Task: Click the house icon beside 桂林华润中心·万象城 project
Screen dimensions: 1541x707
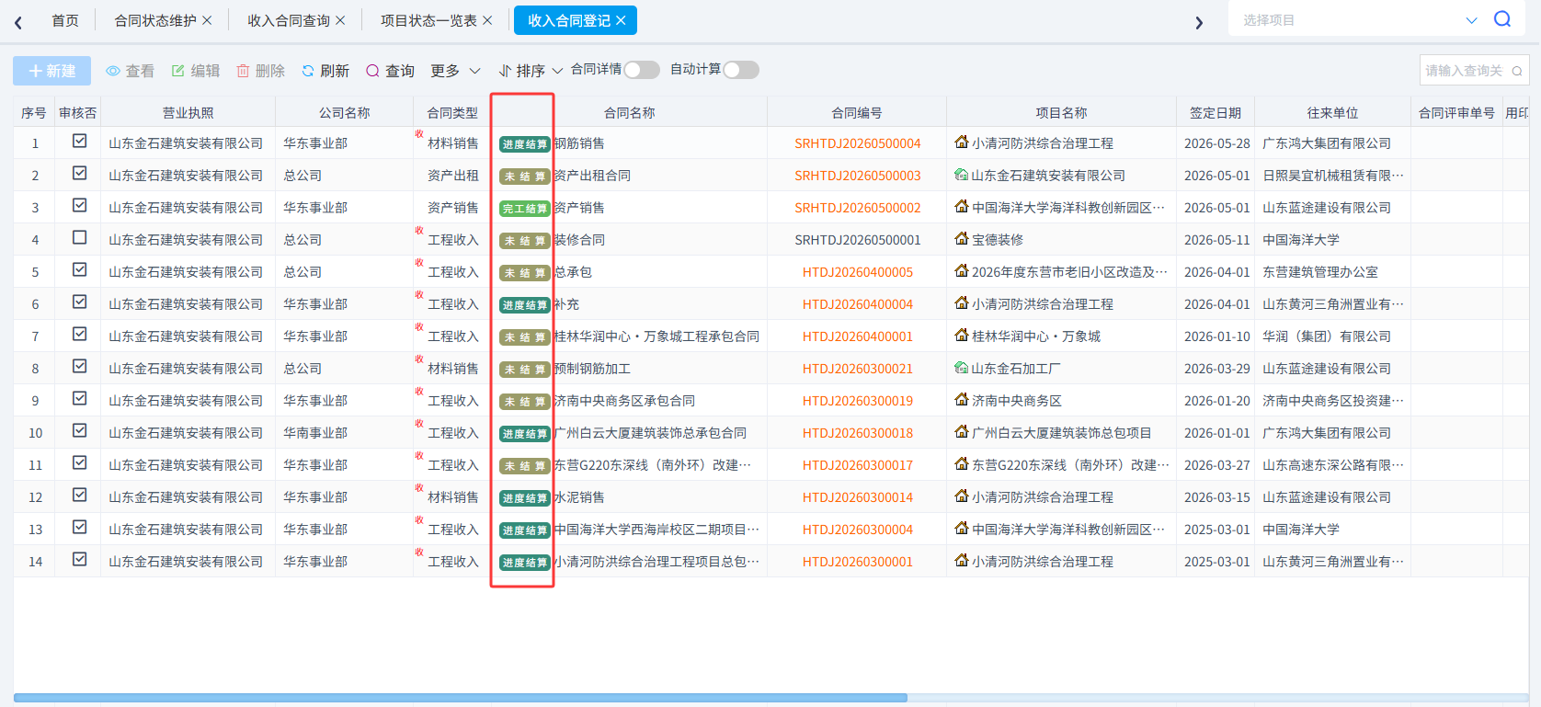Action: (x=962, y=336)
